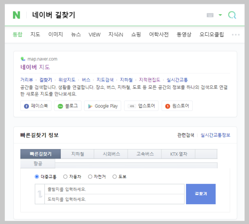Switch to the KTX·열차 tab
Viewport: 249px width, 224px height.
coord(179,154)
